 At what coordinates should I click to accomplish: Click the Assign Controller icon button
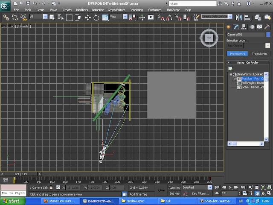click(230, 68)
